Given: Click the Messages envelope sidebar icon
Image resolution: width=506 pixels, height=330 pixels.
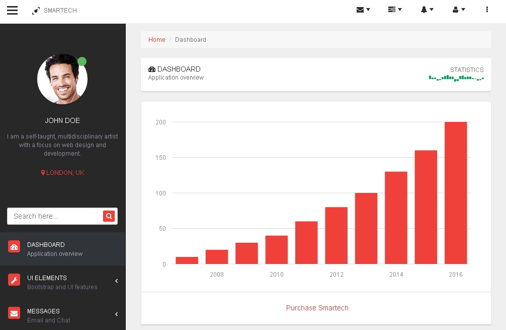Looking at the screenshot, I should [14, 313].
